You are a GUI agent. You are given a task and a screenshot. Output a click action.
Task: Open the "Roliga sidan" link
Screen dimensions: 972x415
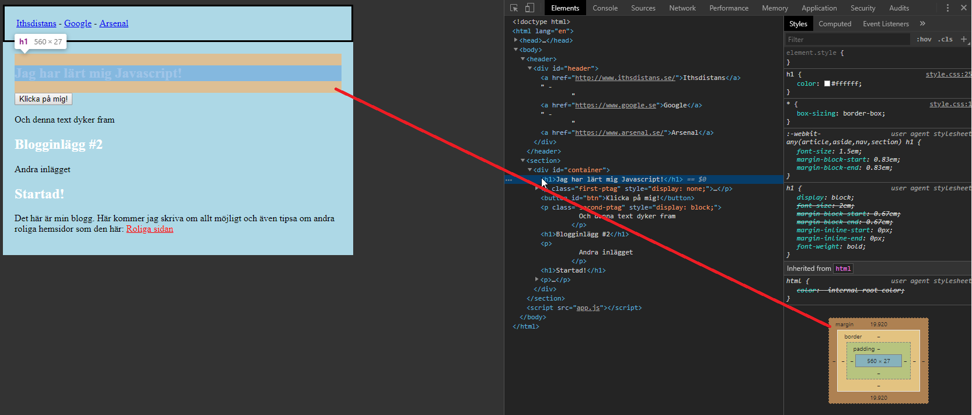pyautogui.click(x=149, y=229)
